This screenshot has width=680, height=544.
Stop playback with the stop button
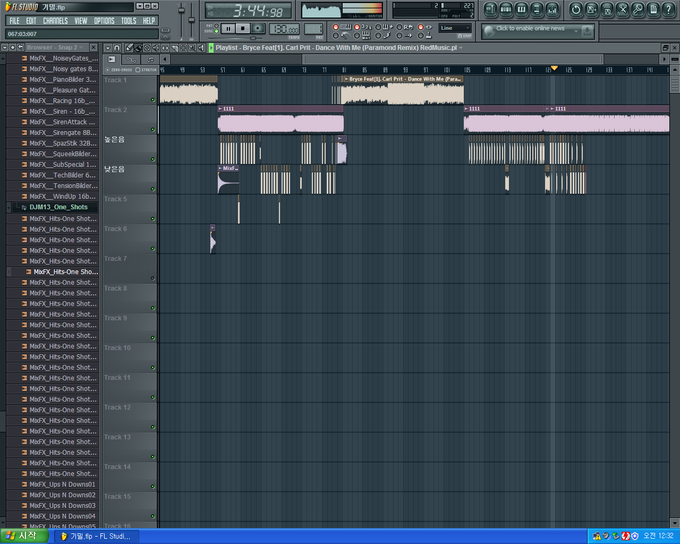[243, 29]
